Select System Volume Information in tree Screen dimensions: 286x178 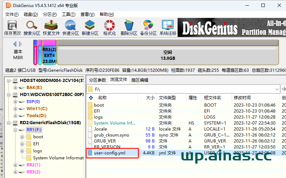(x=58, y=158)
